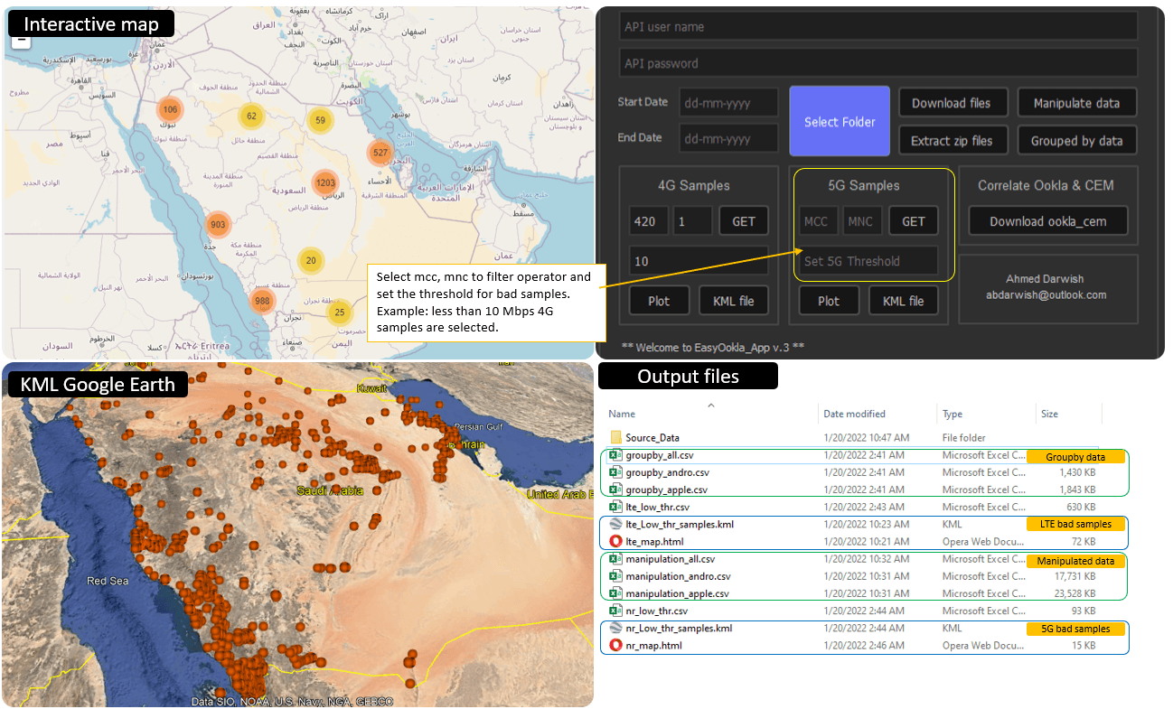
Task: Click the API user name input field
Action: coord(877,26)
